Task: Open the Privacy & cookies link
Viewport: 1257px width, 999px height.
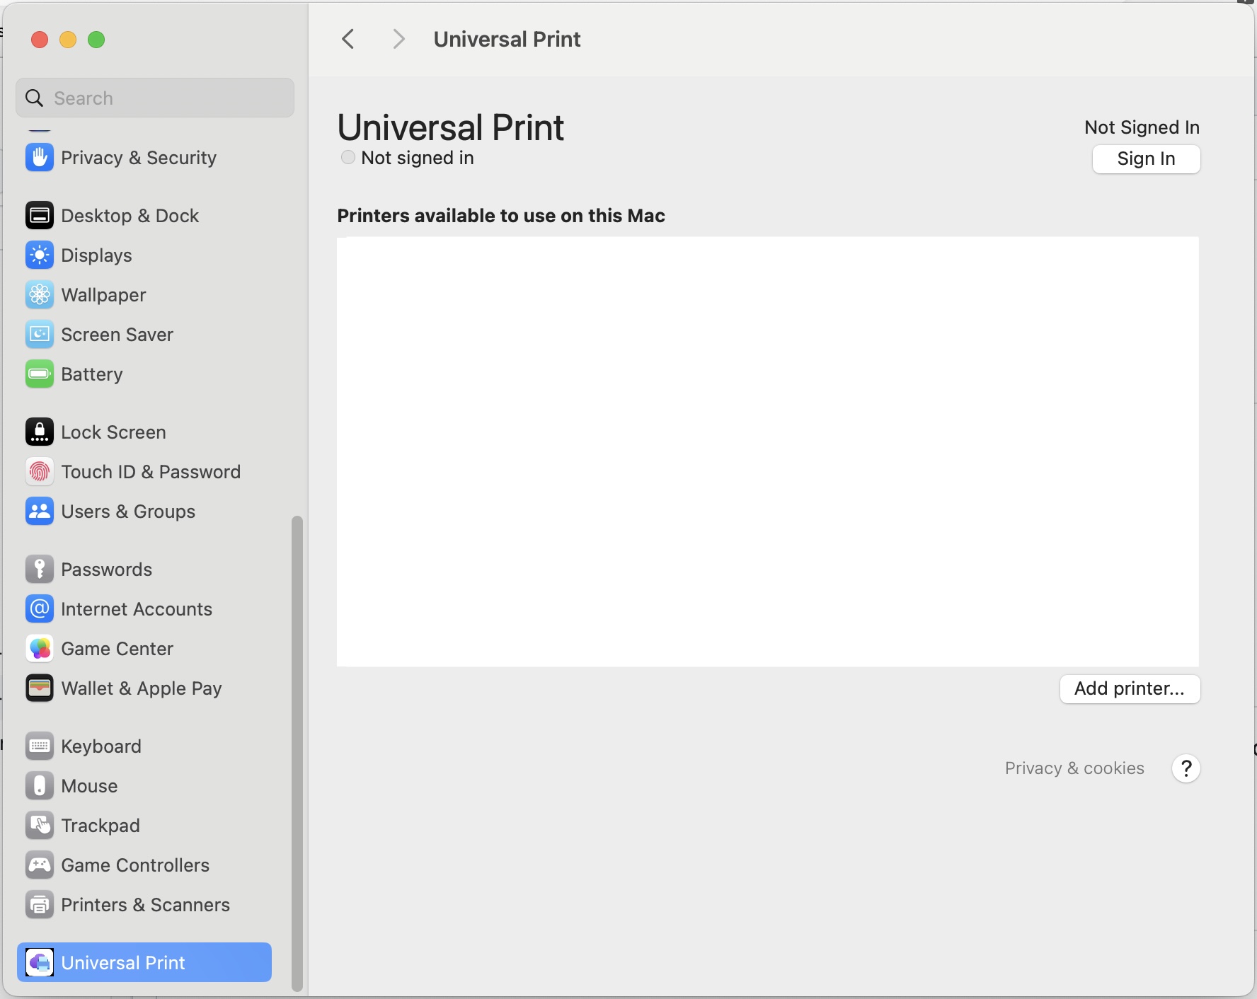Action: pyautogui.click(x=1074, y=768)
